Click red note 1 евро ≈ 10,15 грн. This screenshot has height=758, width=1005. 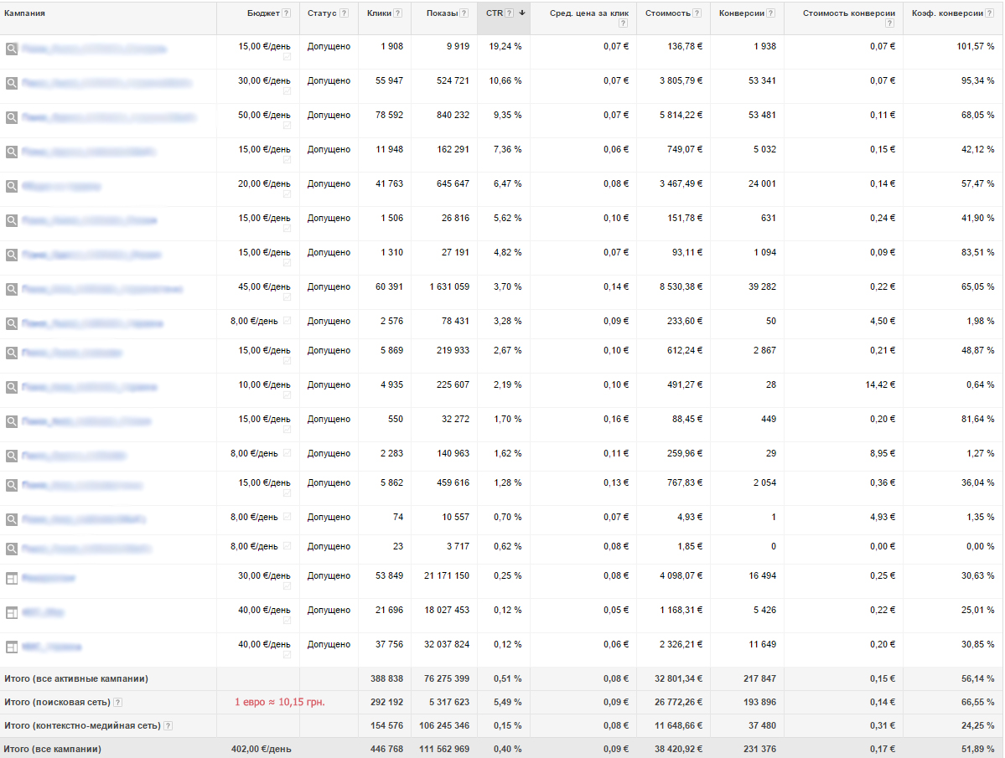[x=279, y=703]
